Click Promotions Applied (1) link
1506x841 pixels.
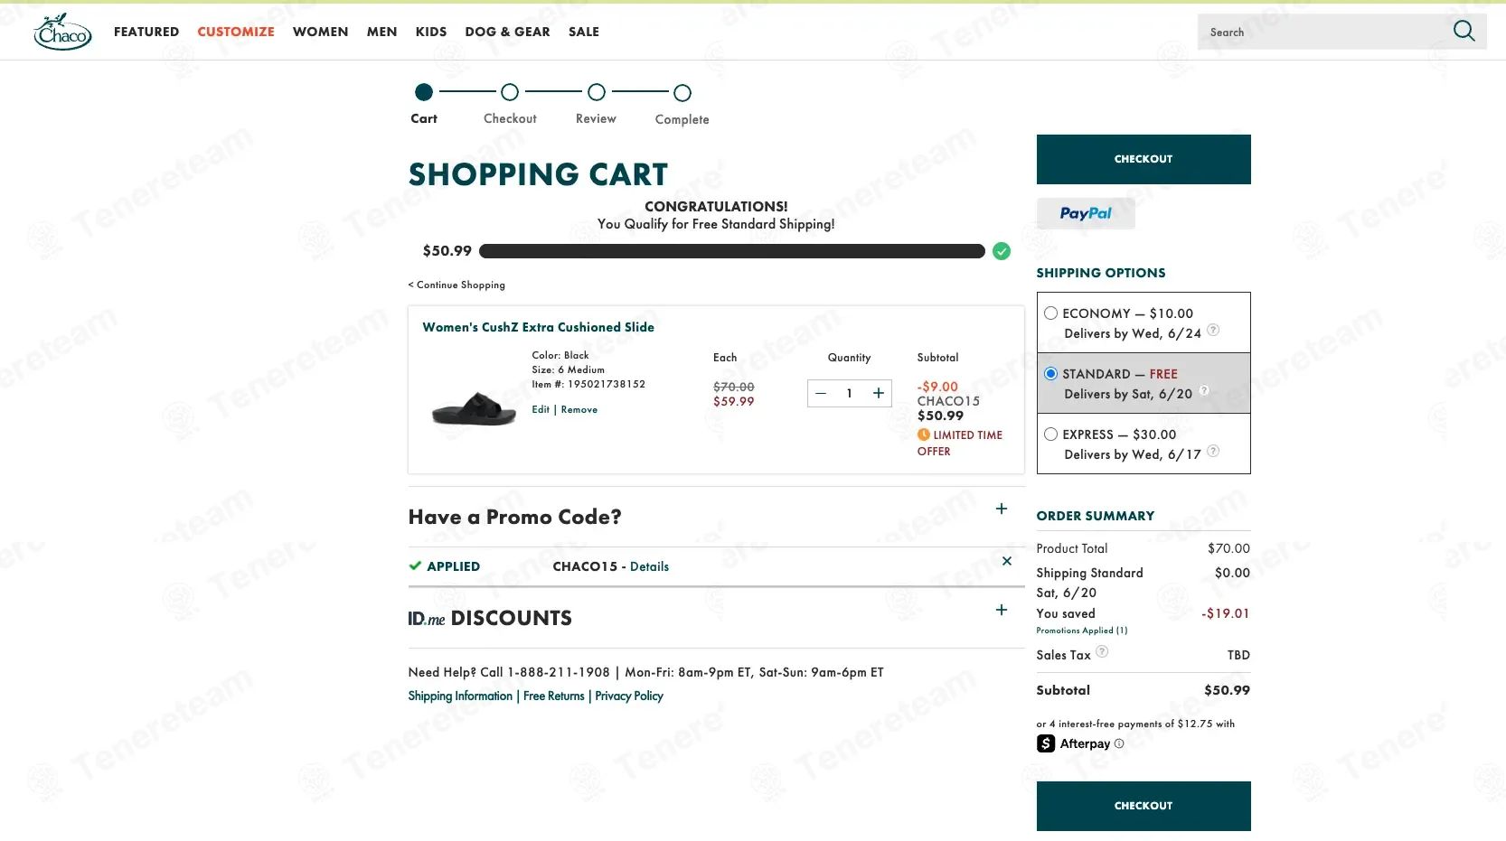click(1082, 631)
